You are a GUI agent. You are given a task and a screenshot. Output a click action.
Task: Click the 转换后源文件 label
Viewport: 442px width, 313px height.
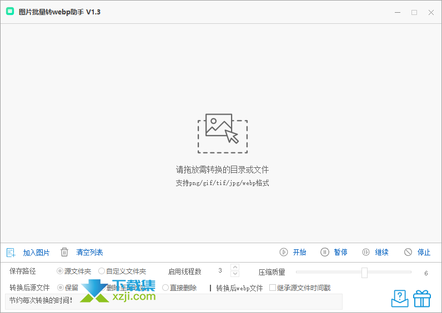29,288
